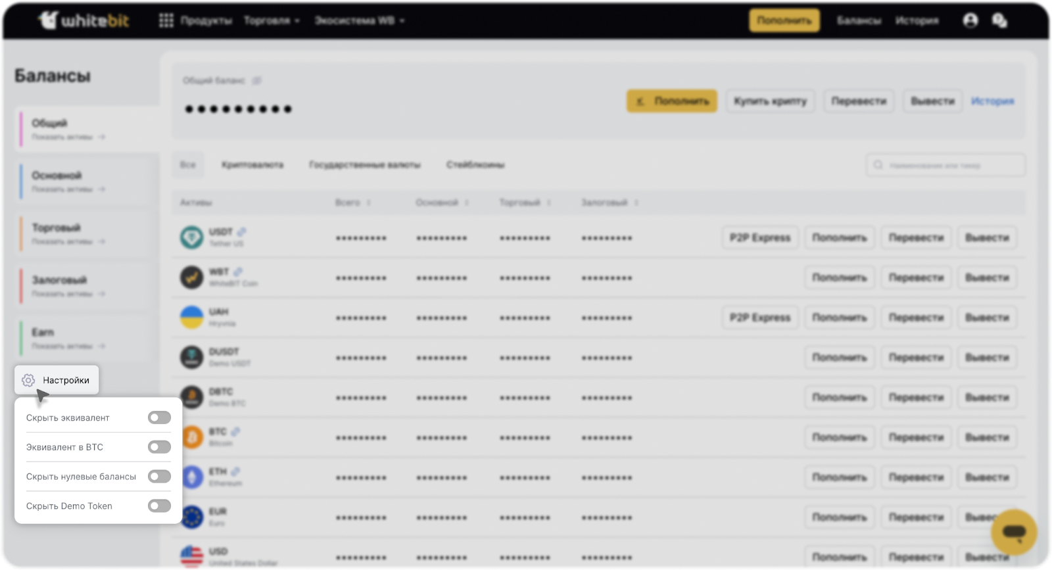Expand the Торговля dropdown menu
This screenshot has width=1052, height=570.
pyautogui.click(x=272, y=20)
